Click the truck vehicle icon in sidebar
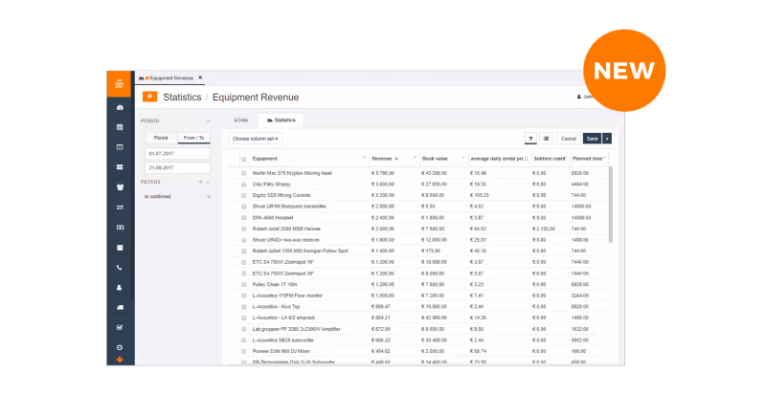The width and height of the screenshot is (766, 395). tap(120, 308)
